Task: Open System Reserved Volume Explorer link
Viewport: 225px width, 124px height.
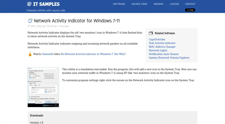Action: click(169, 58)
